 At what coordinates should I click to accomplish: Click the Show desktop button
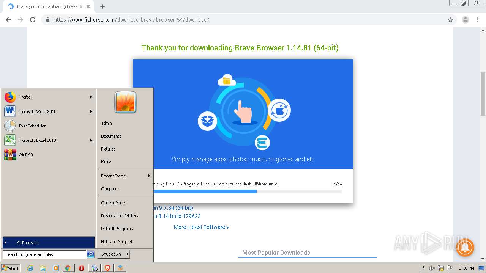(x=482, y=268)
